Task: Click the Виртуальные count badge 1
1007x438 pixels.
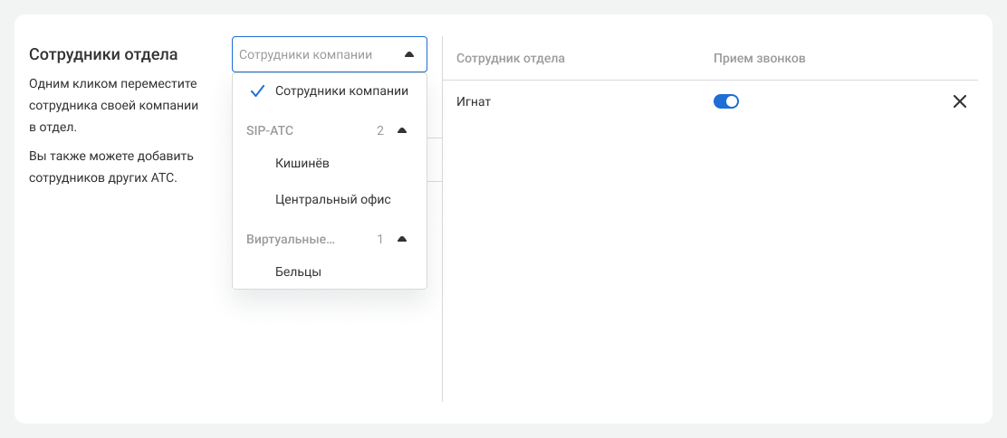Action: [380, 239]
